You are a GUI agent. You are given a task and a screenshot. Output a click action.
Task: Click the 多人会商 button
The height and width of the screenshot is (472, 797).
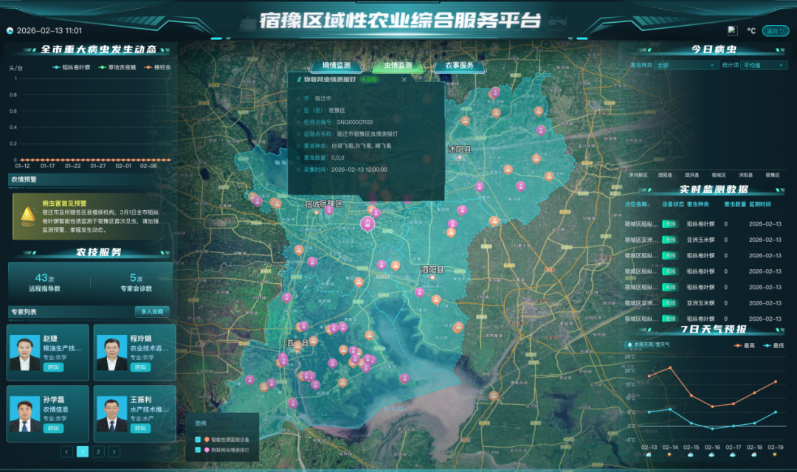tap(152, 311)
